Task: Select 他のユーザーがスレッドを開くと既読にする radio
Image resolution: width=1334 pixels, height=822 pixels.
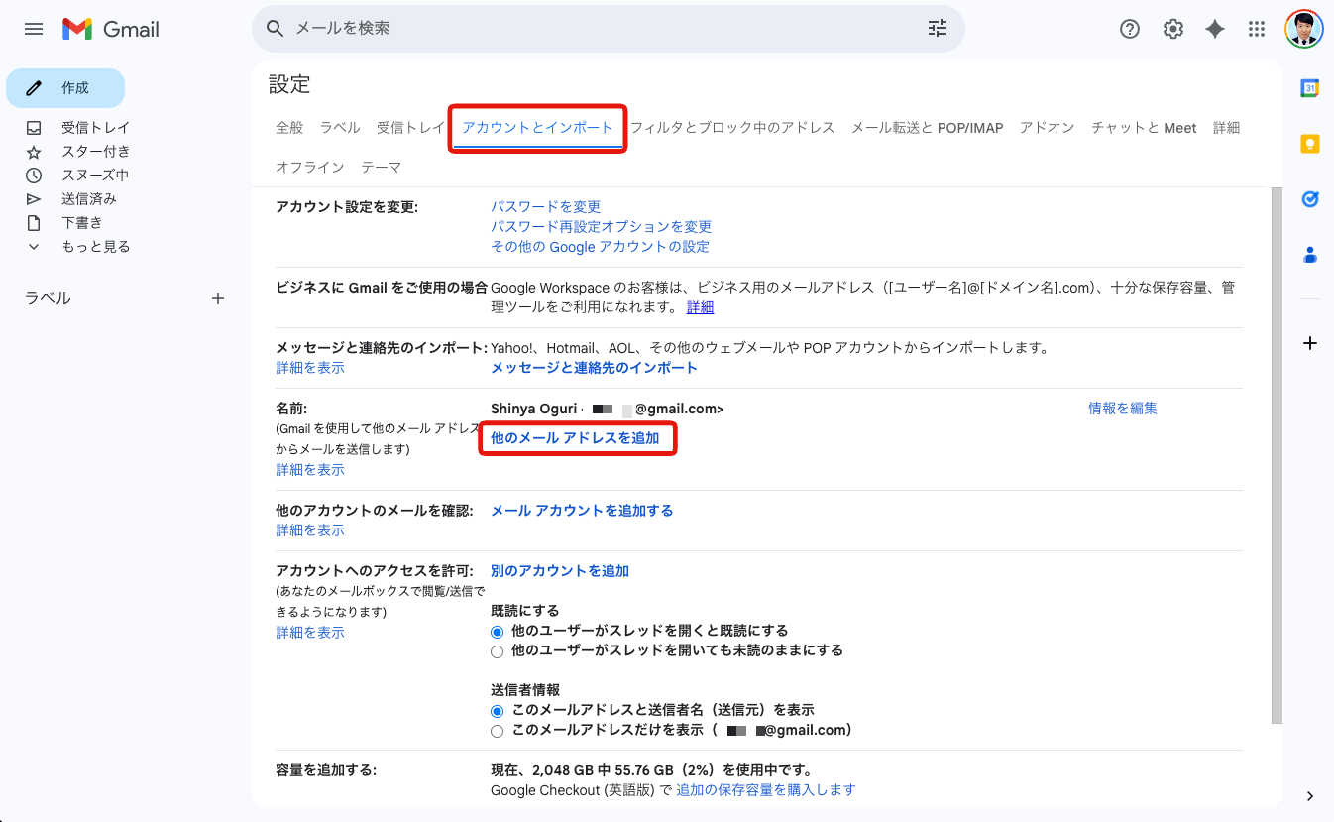Action: (498, 632)
